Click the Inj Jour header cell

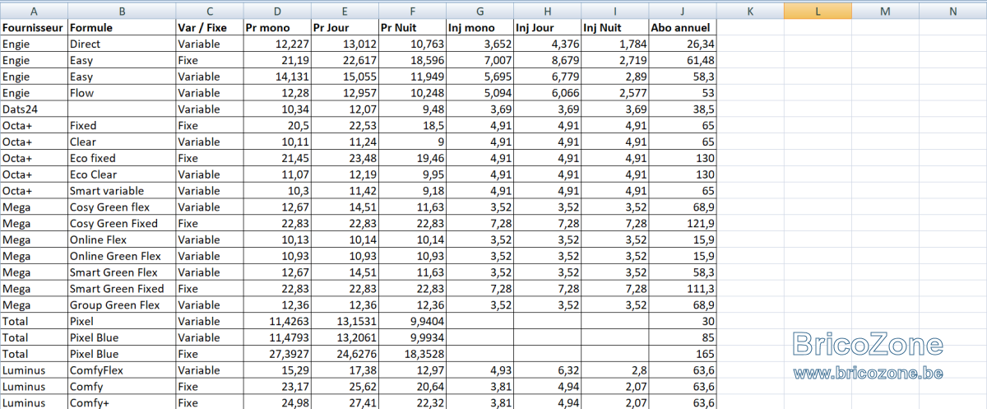(547, 27)
